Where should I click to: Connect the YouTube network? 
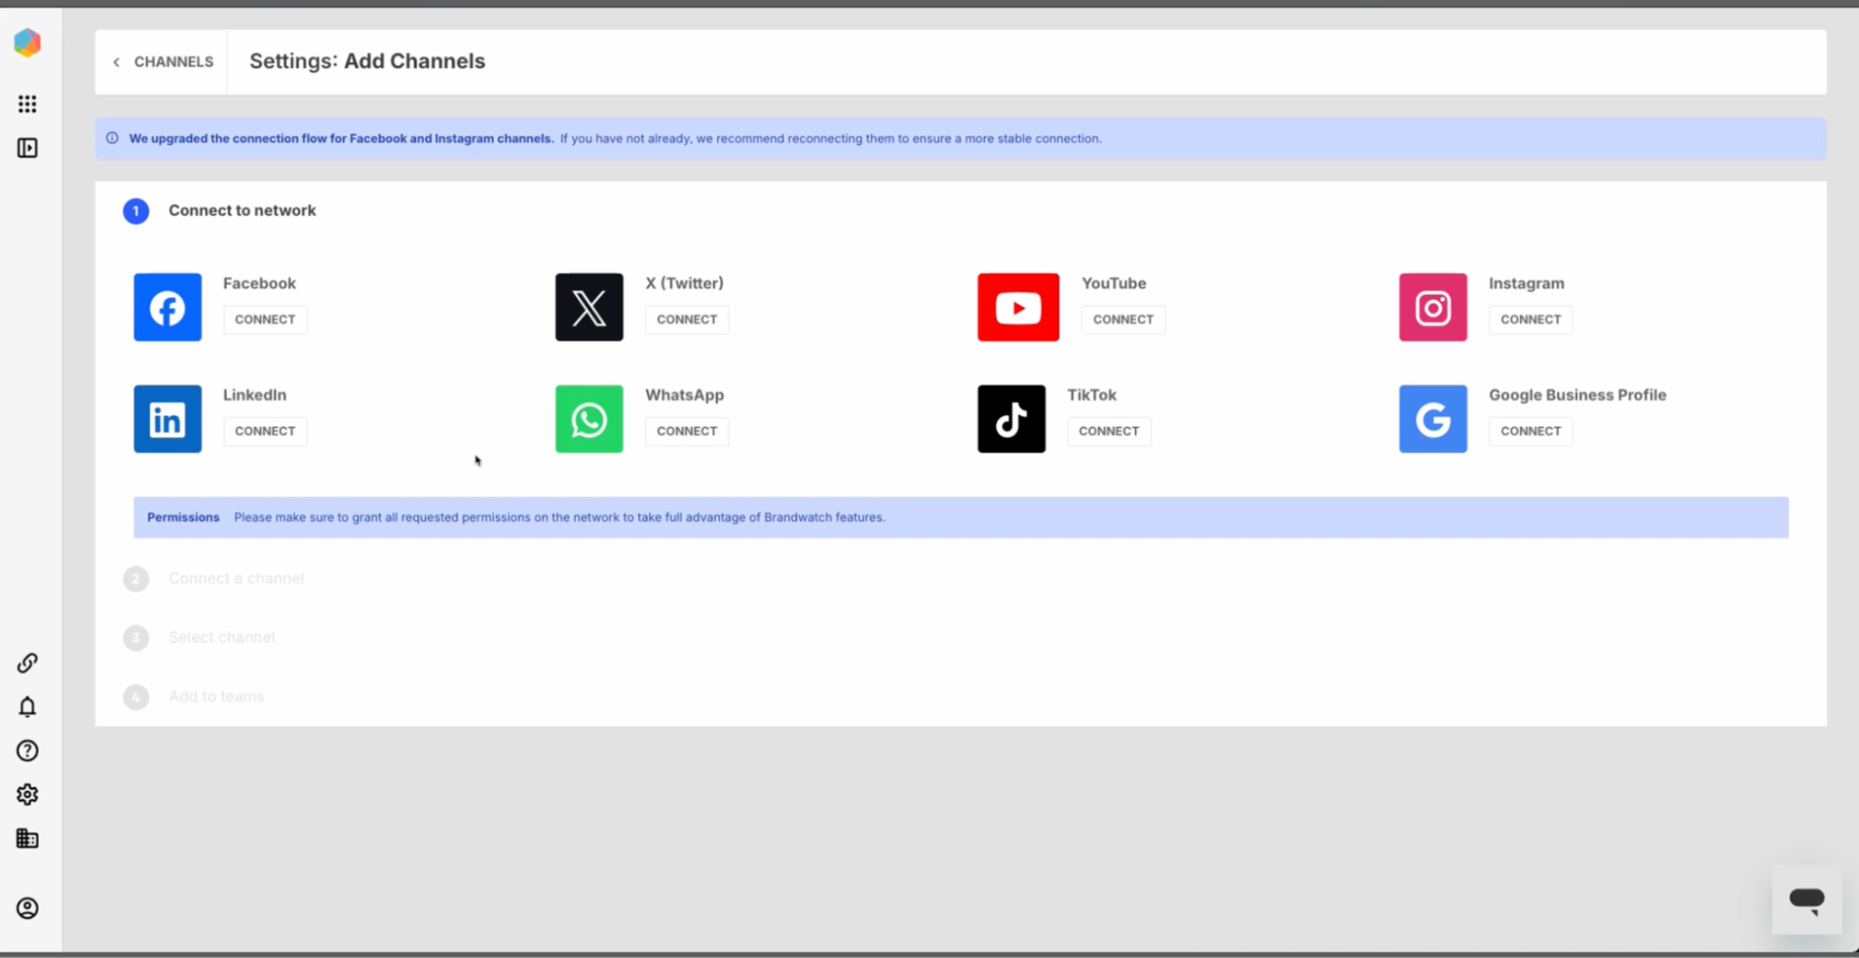pos(1123,319)
